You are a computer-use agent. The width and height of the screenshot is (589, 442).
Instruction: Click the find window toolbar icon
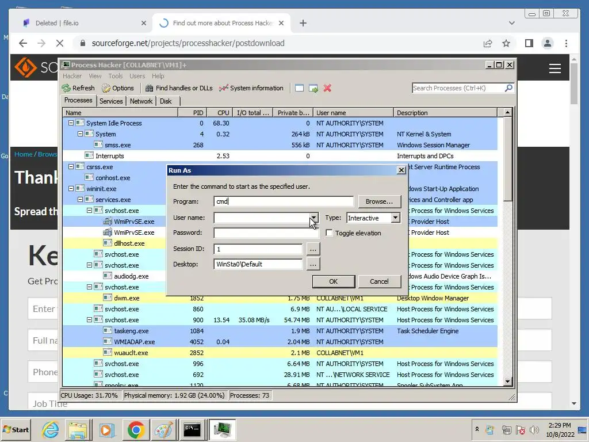299,88
